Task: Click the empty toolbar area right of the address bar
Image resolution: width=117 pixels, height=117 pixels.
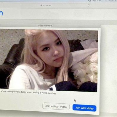Action: 104,5
